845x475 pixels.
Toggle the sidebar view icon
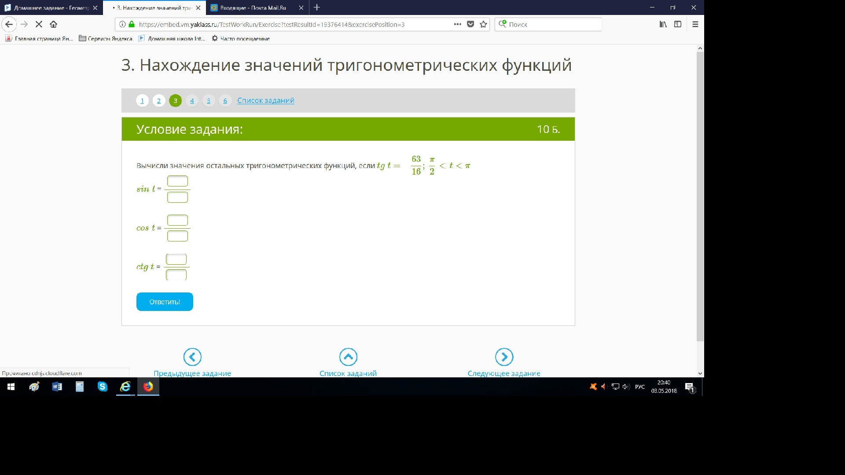678,24
